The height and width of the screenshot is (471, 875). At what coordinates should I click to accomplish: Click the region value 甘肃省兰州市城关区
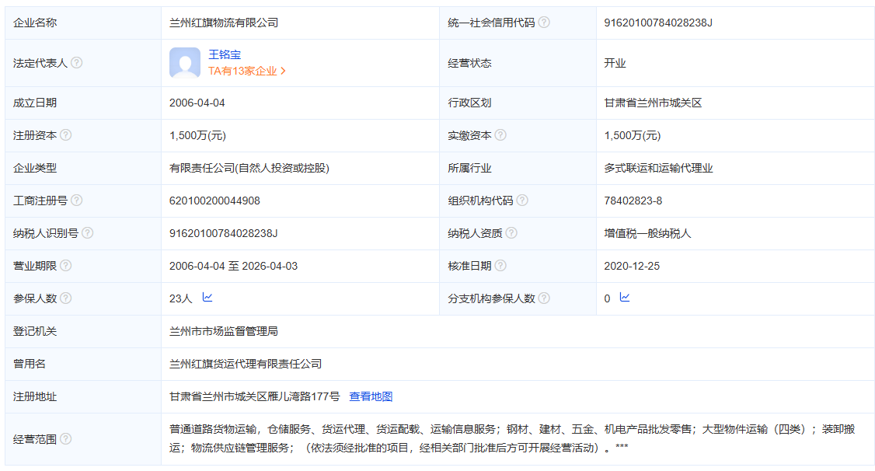tap(653, 103)
